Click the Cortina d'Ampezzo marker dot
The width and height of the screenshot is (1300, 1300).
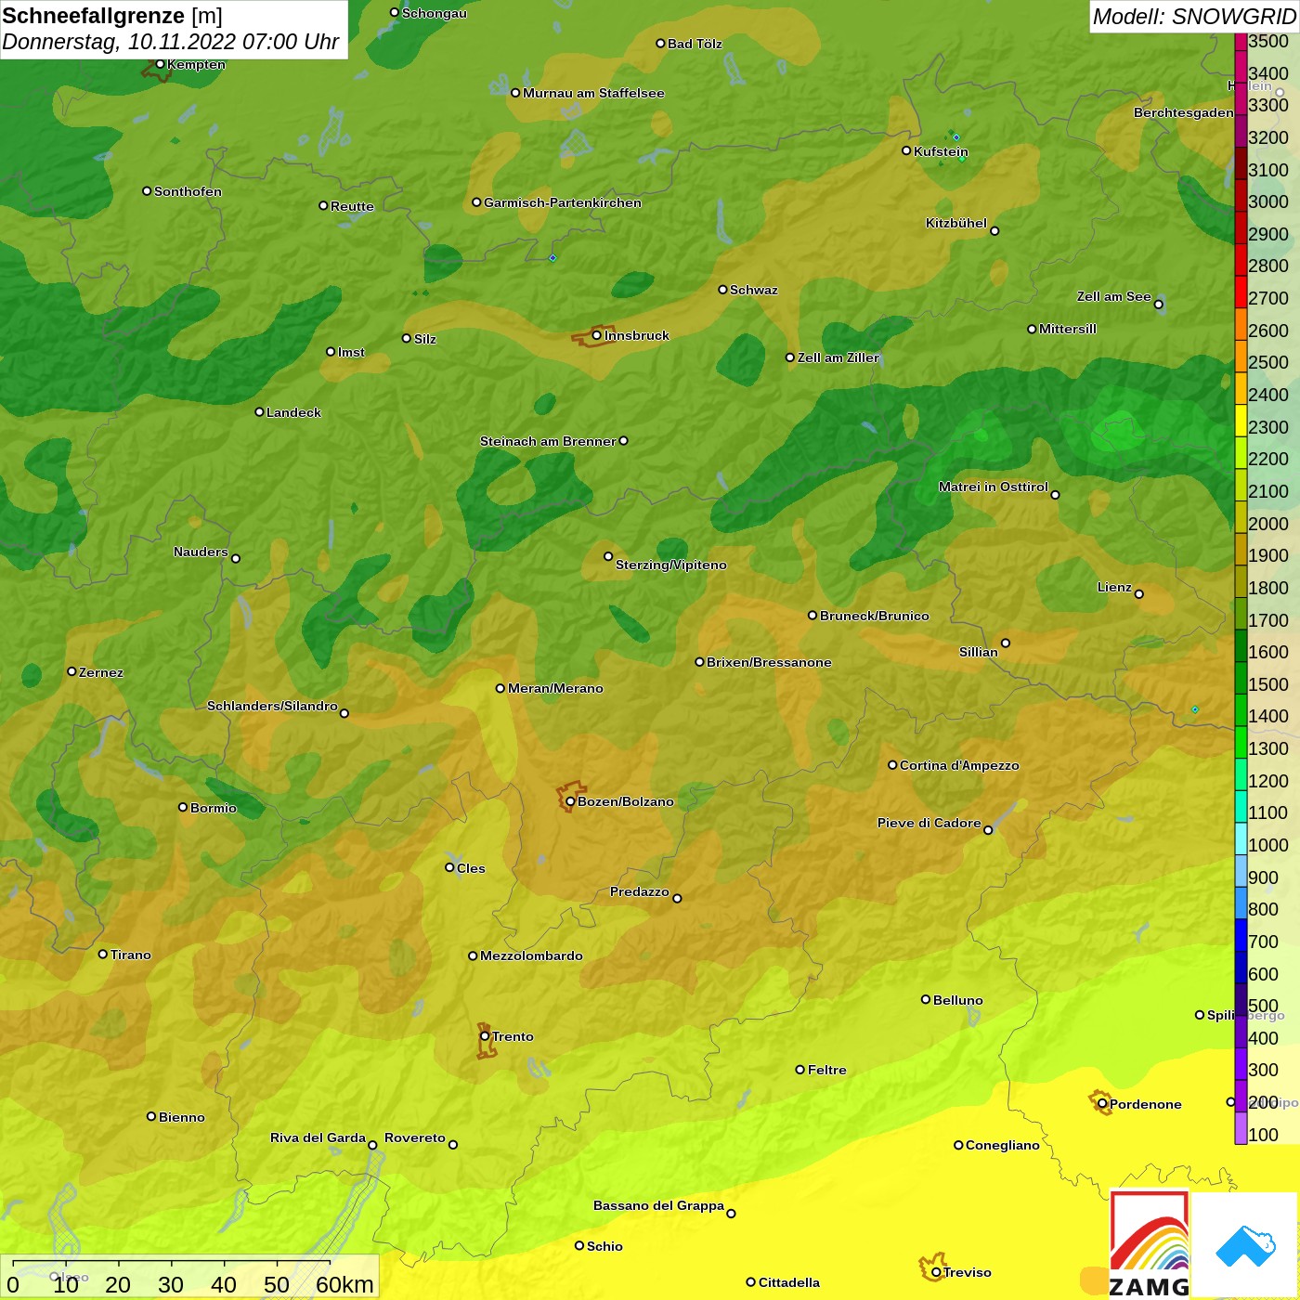tap(892, 765)
